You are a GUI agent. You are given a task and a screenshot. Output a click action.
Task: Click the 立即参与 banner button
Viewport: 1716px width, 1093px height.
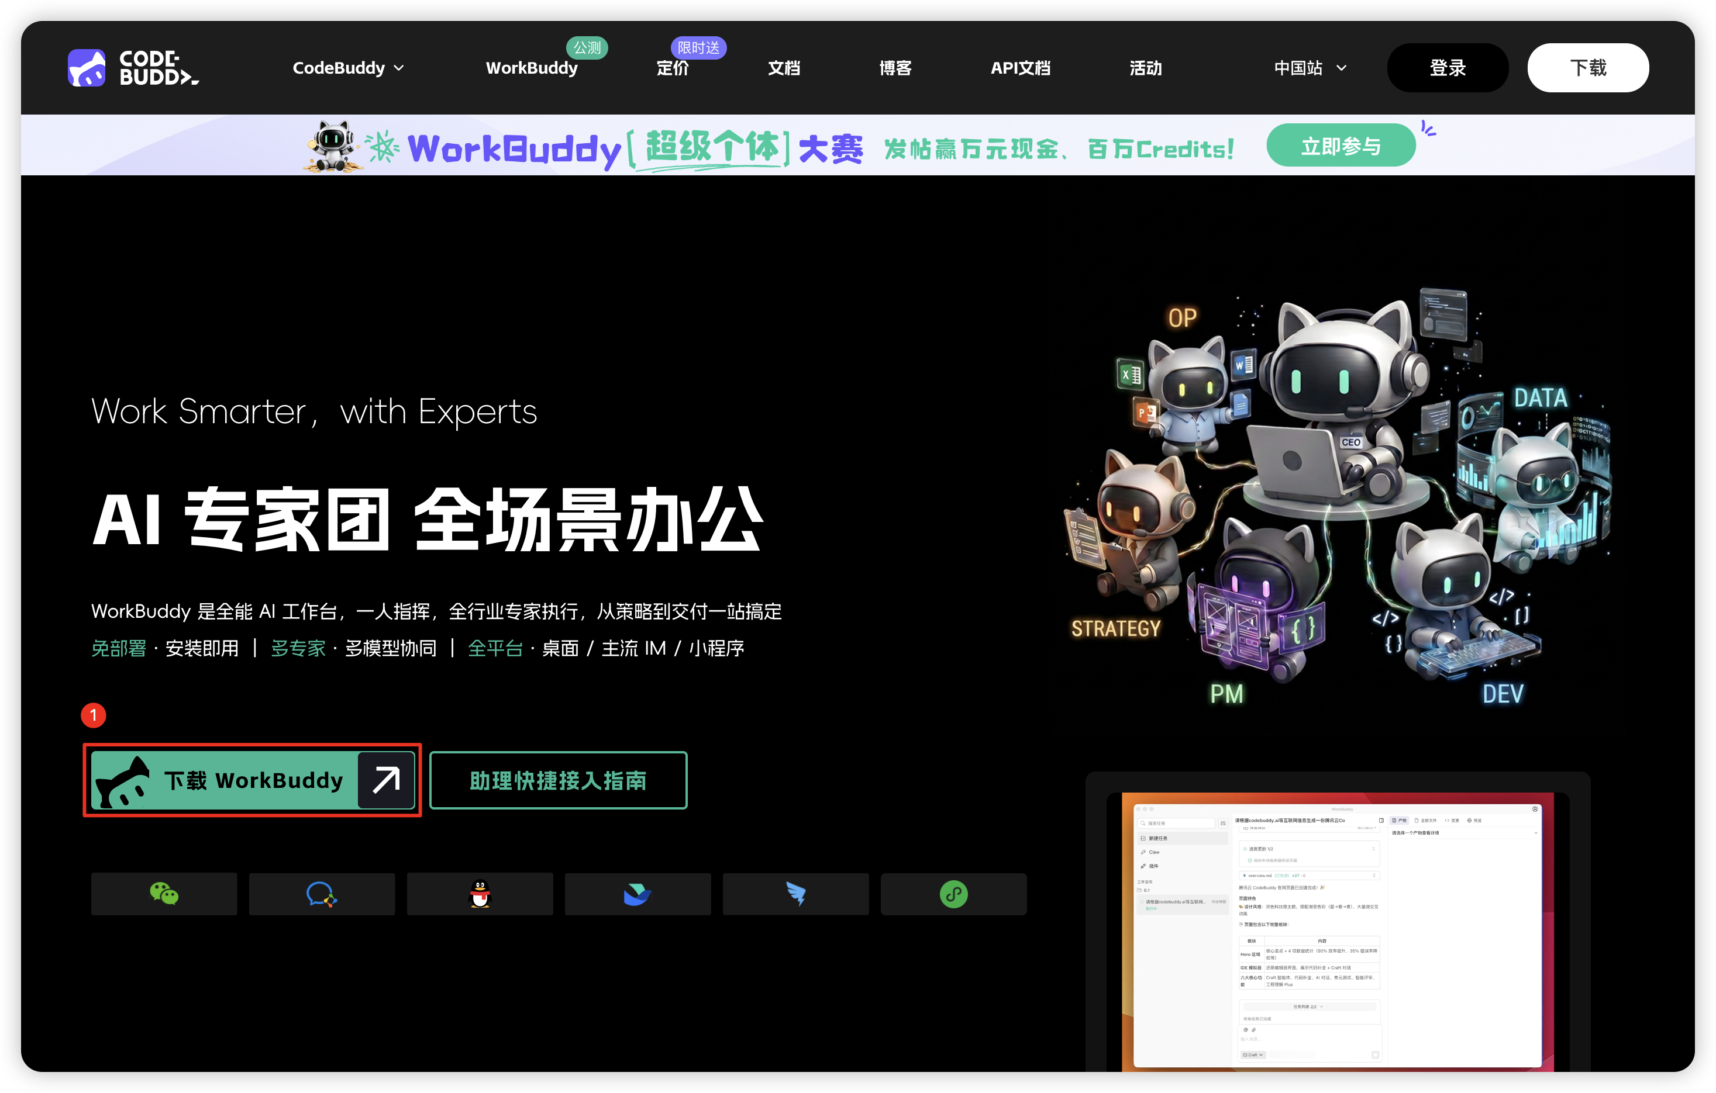pyautogui.click(x=1341, y=146)
